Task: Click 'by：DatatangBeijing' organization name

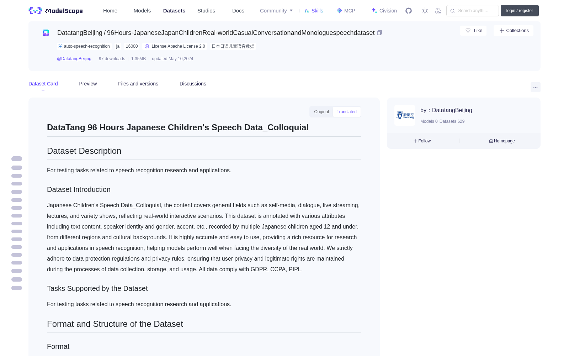Action: [x=446, y=110]
